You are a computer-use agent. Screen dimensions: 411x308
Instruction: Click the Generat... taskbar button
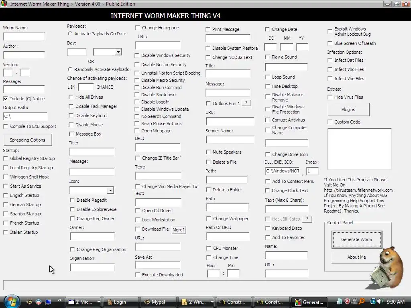(309, 302)
